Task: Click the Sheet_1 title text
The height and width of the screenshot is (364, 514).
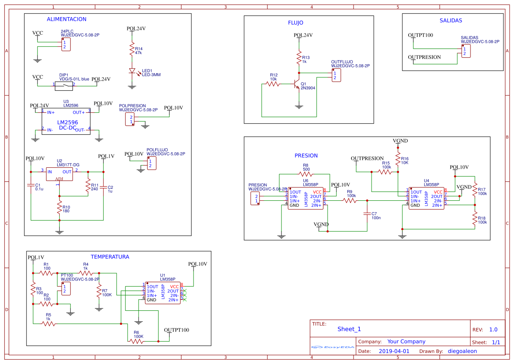Action: coord(349,329)
